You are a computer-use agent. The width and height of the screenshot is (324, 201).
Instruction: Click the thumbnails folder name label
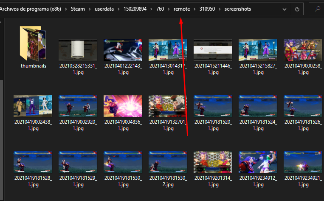tap(34, 66)
